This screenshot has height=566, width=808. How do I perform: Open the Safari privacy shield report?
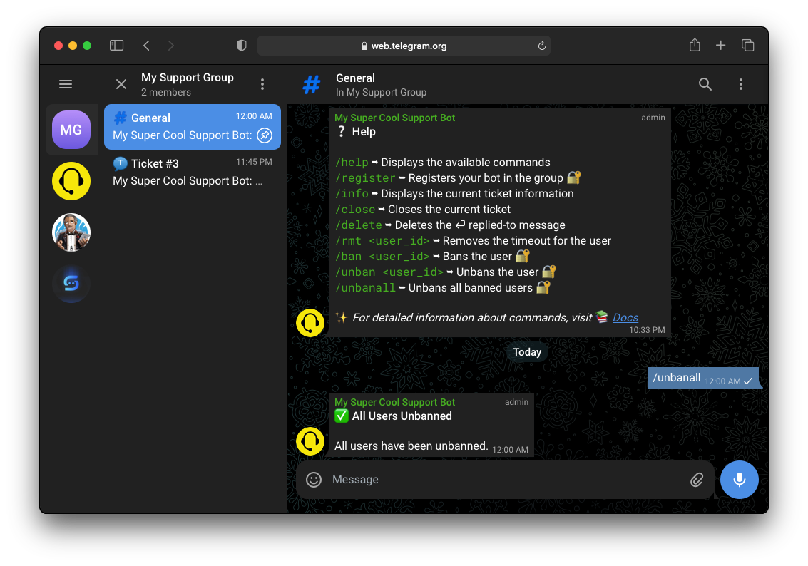pyautogui.click(x=241, y=46)
